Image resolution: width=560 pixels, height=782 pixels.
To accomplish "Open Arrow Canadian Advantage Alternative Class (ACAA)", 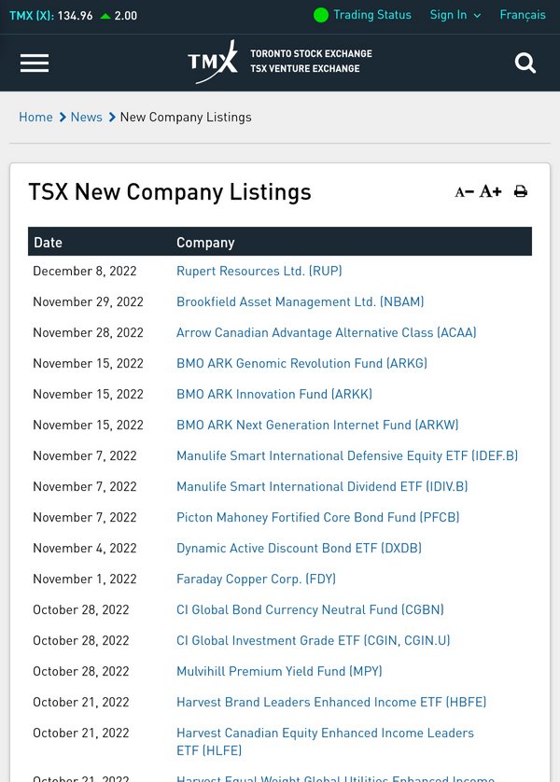I will tap(327, 332).
